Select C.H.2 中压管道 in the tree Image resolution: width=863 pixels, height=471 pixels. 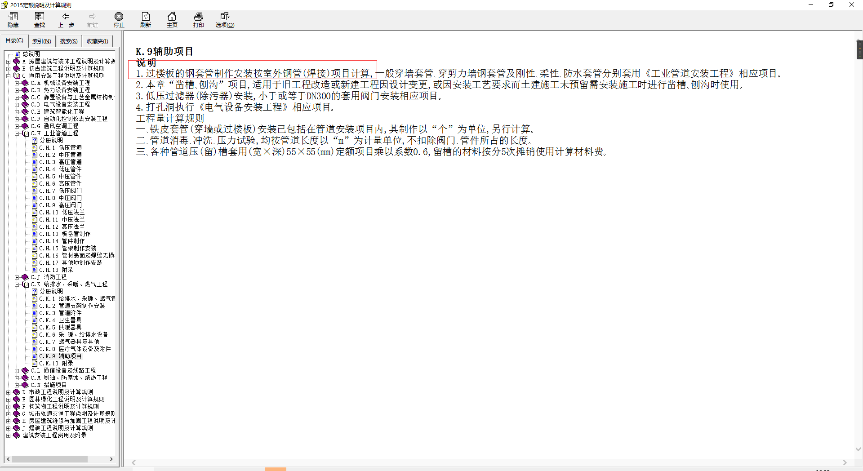pos(60,155)
